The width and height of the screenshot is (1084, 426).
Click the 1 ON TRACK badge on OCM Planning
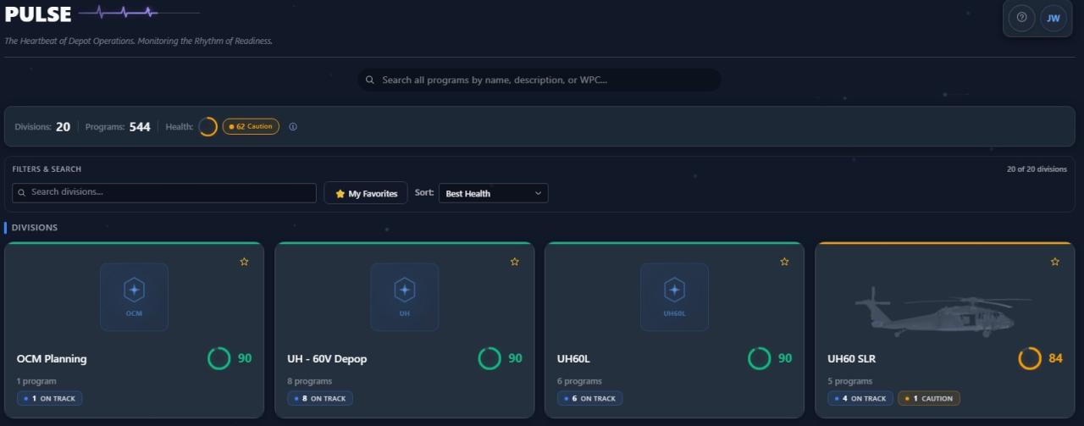49,398
